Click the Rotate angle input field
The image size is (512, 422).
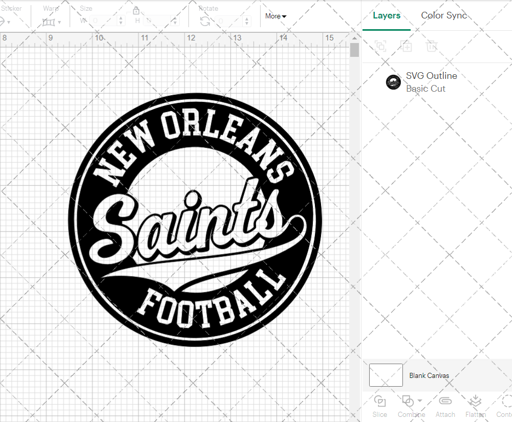click(228, 21)
